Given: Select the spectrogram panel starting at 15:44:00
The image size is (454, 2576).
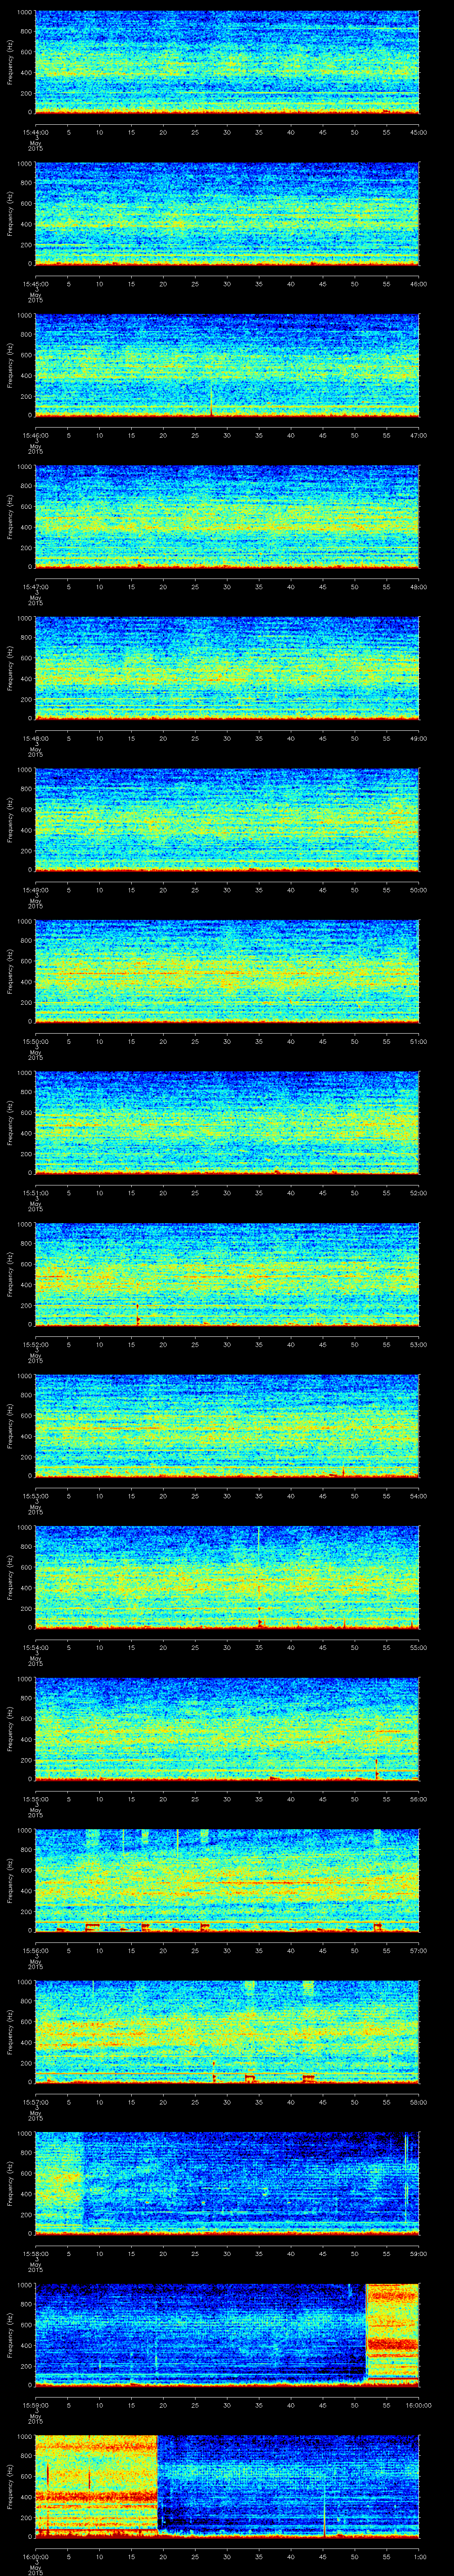Looking at the screenshot, I should pyautogui.click(x=227, y=63).
